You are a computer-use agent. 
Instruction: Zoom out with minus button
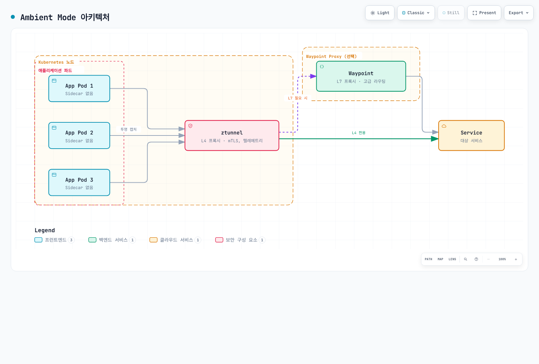[488, 259]
